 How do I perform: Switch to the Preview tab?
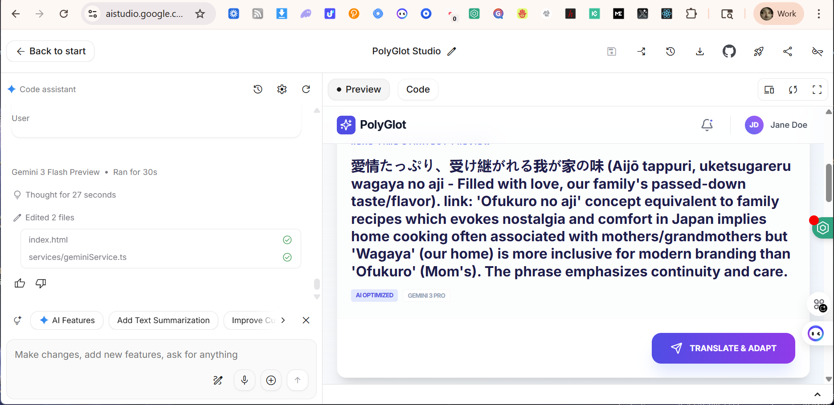359,89
